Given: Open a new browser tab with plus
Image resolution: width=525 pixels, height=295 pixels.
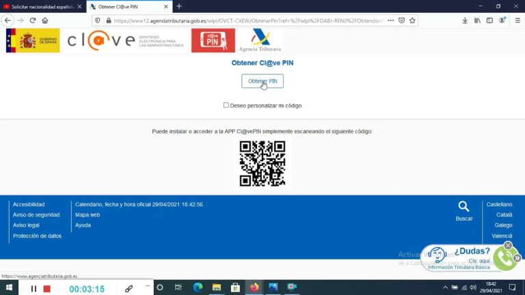Looking at the screenshot, I should [179, 6].
